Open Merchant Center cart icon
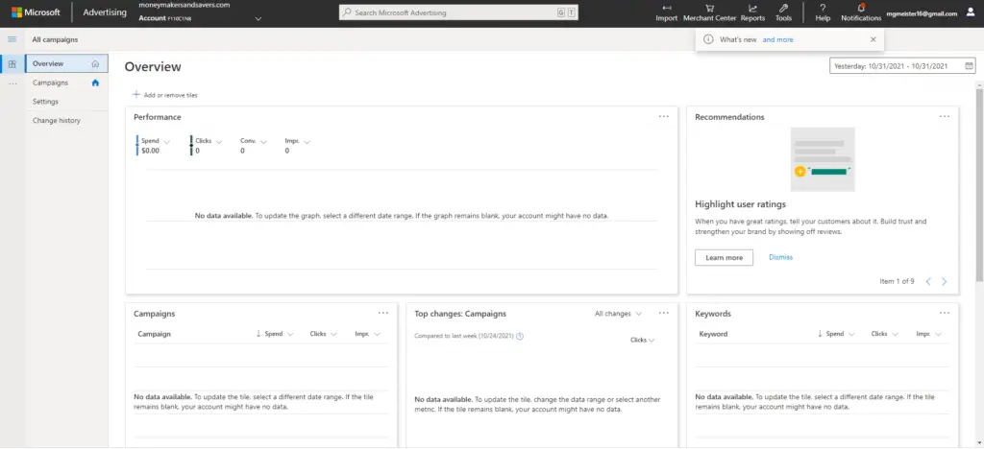The height and width of the screenshot is (449, 984). coord(709,8)
